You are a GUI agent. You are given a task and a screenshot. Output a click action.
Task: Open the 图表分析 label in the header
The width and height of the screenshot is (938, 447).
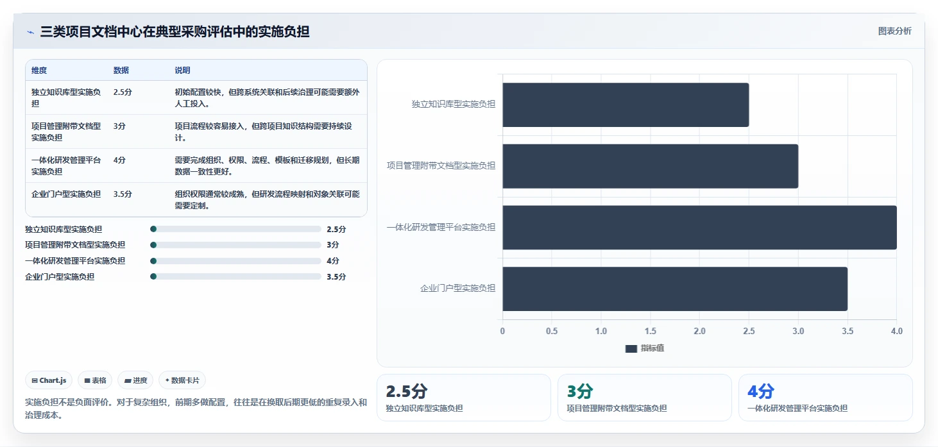pyautogui.click(x=894, y=31)
